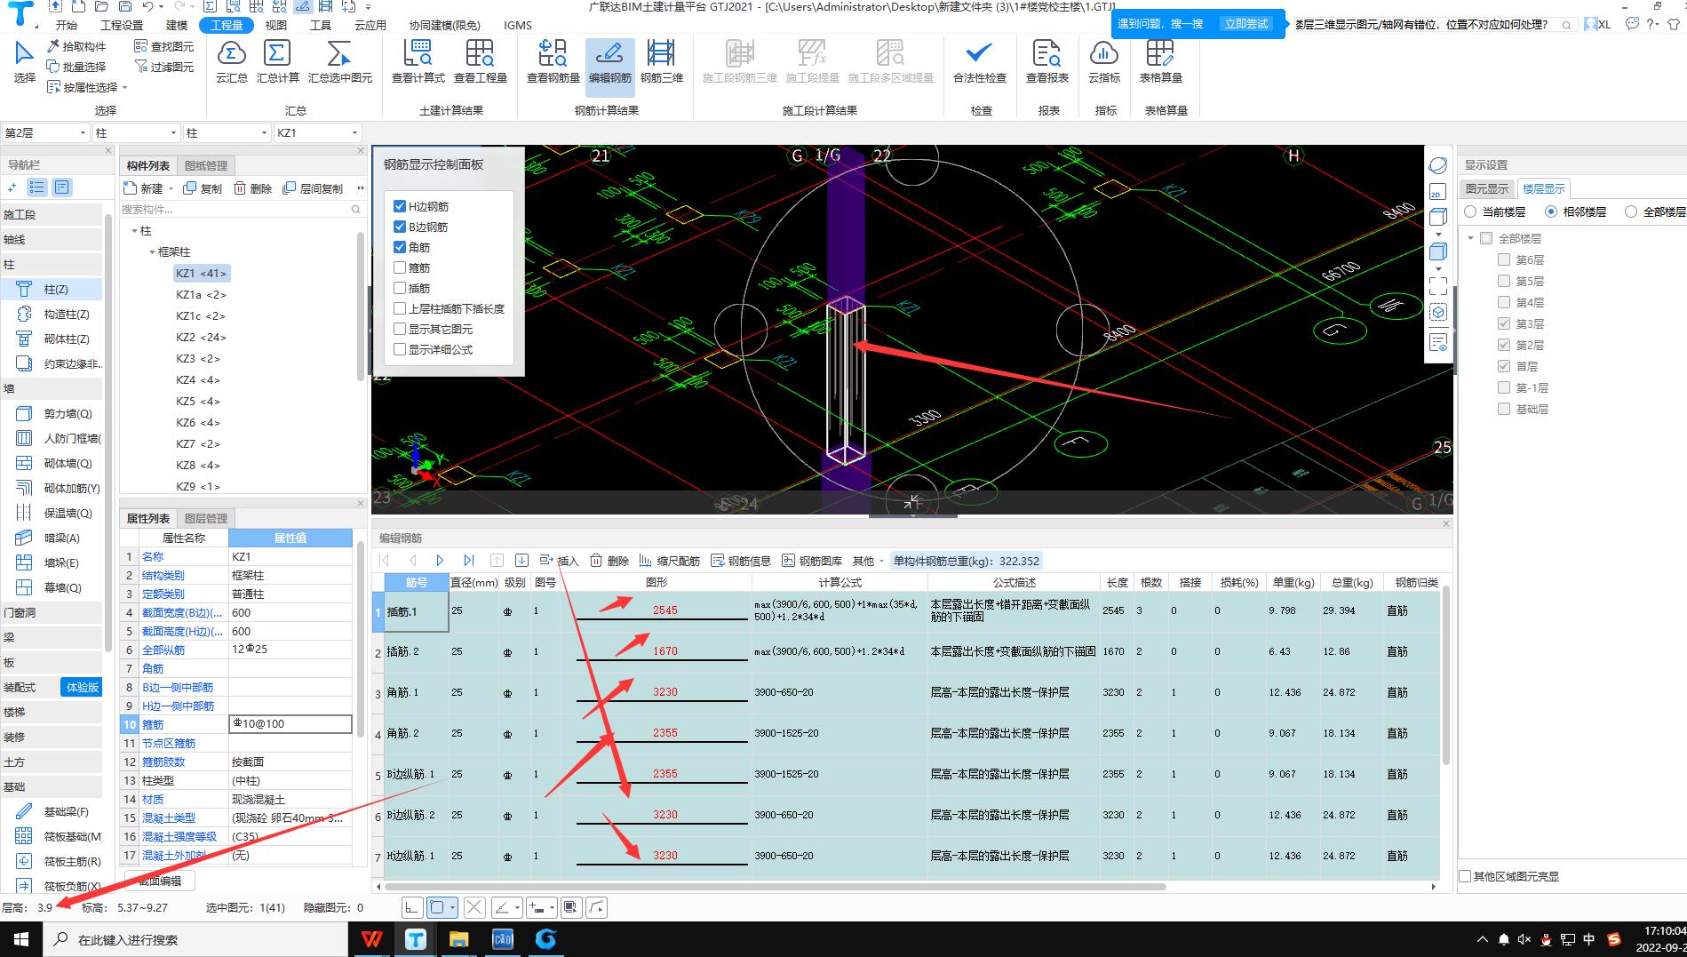Viewport: 1687px width, 957px height.
Task: Open 第2层 floor dropdown
Action: (45, 132)
